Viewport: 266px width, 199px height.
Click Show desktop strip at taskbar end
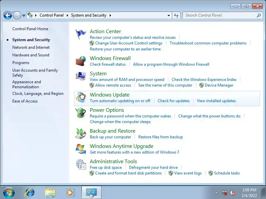[x=264, y=192]
